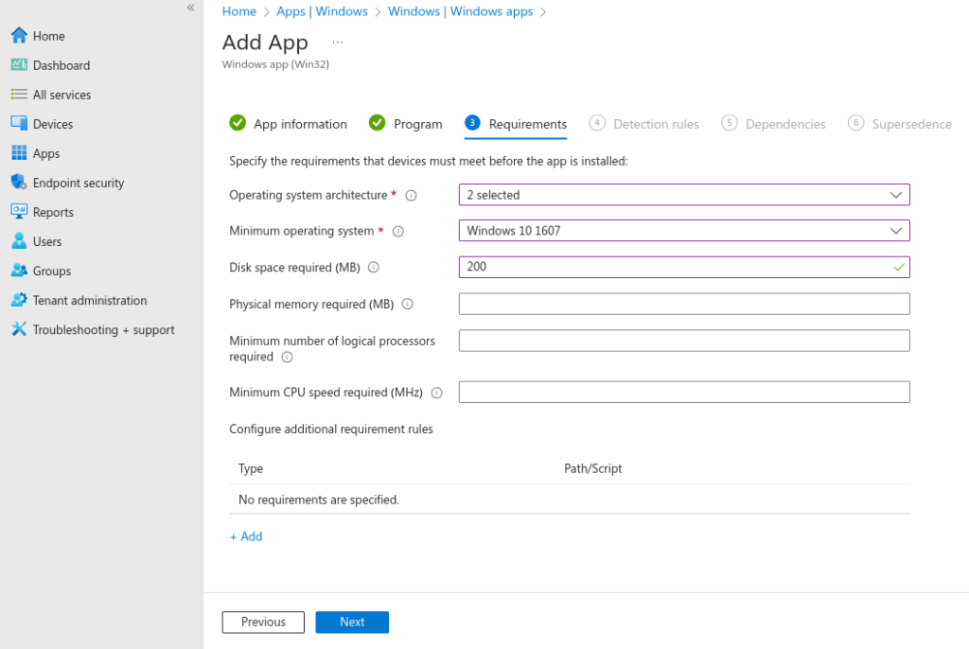Click + Add to add requirement rule

tap(246, 536)
